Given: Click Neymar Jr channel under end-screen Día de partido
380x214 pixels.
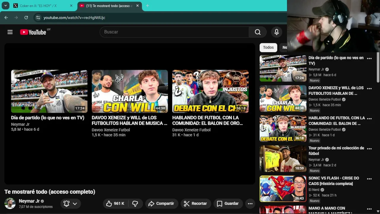Looking at the screenshot, I should click(20, 124).
